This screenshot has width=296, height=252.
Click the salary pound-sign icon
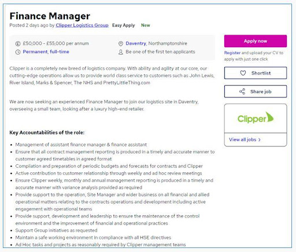[18, 44]
